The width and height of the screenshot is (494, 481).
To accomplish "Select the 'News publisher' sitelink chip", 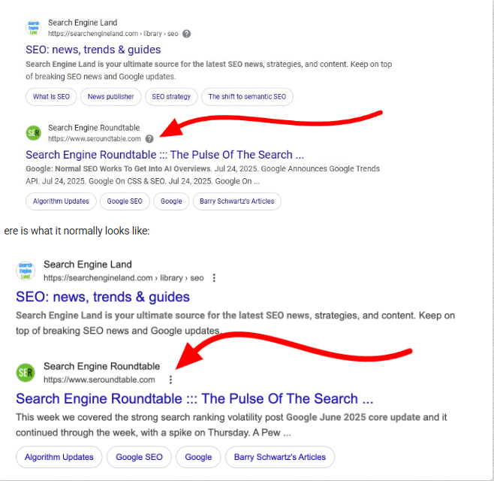I will pyautogui.click(x=110, y=96).
